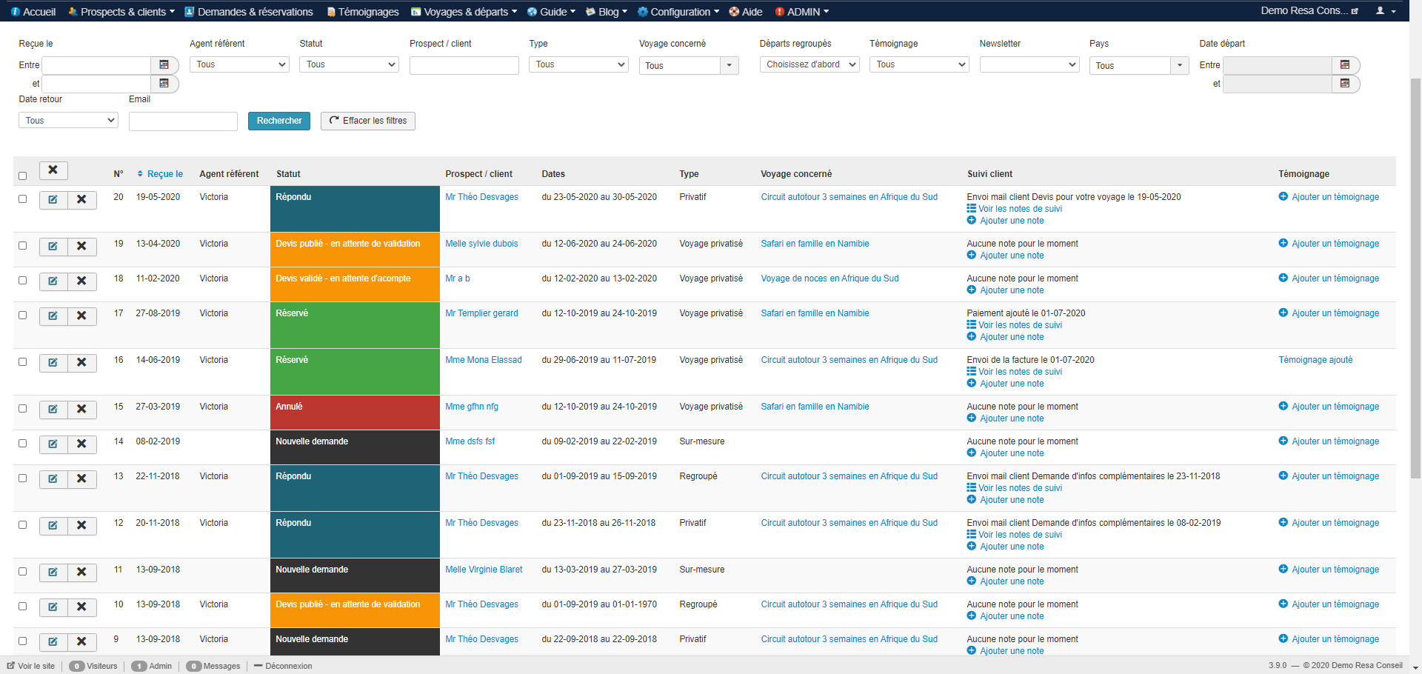Click the calendar icon beside 'Date départ' field

tap(1346, 65)
